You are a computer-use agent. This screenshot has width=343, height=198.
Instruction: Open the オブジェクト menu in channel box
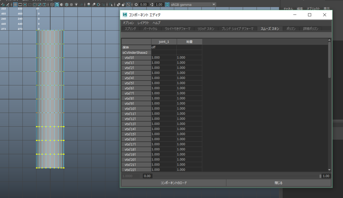(x=313, y=9)
